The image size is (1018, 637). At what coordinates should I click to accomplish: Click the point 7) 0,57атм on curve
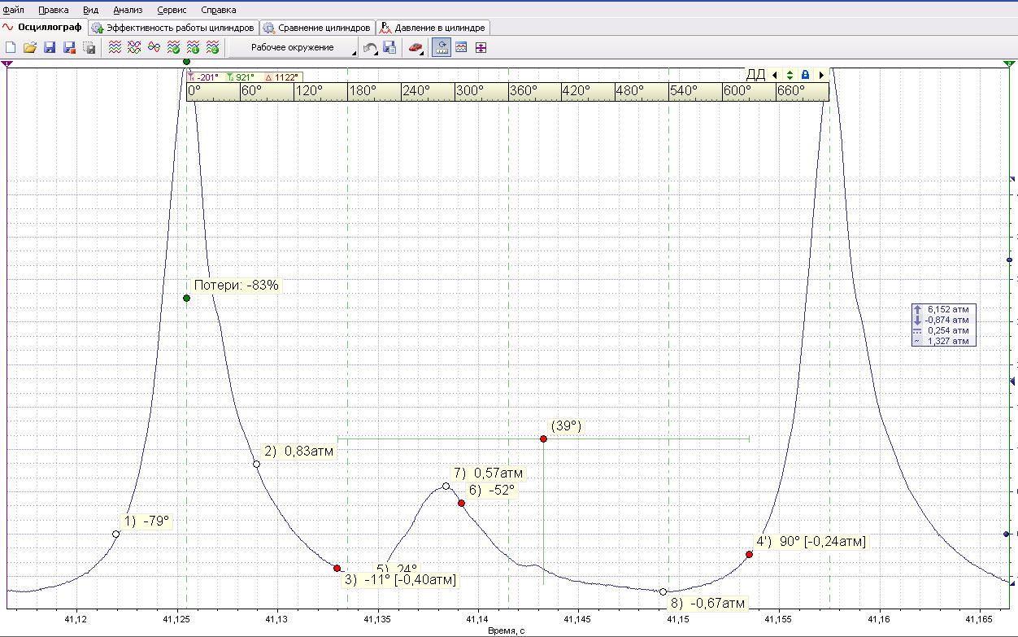point(446,486)
